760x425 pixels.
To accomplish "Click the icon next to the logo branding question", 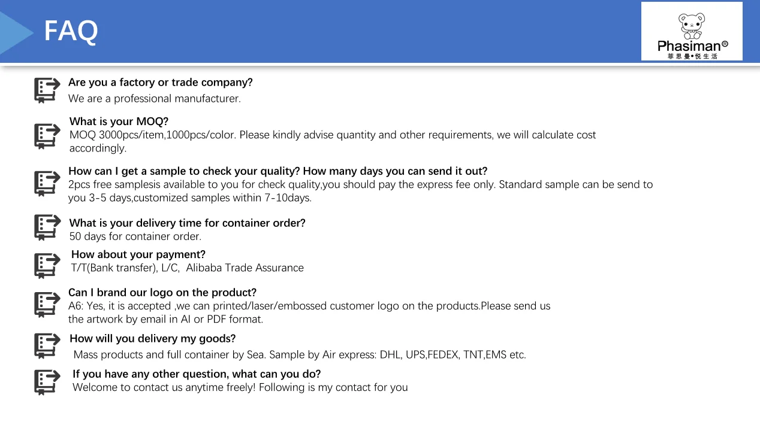I will click(x=47, y=305).
